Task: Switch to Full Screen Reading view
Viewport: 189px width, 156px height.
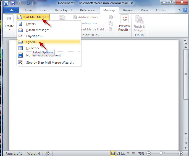Action: [x=118, y=154]
